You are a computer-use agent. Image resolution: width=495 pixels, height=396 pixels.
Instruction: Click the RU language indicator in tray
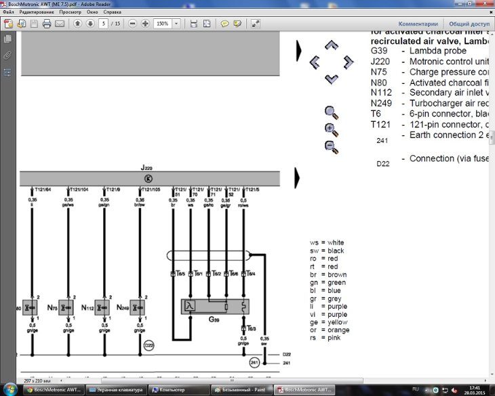[x=416, y=389]
